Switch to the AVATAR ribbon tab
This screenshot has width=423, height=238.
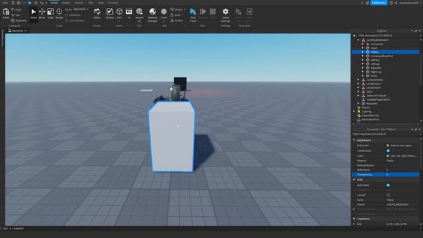(x=79, y=3)
